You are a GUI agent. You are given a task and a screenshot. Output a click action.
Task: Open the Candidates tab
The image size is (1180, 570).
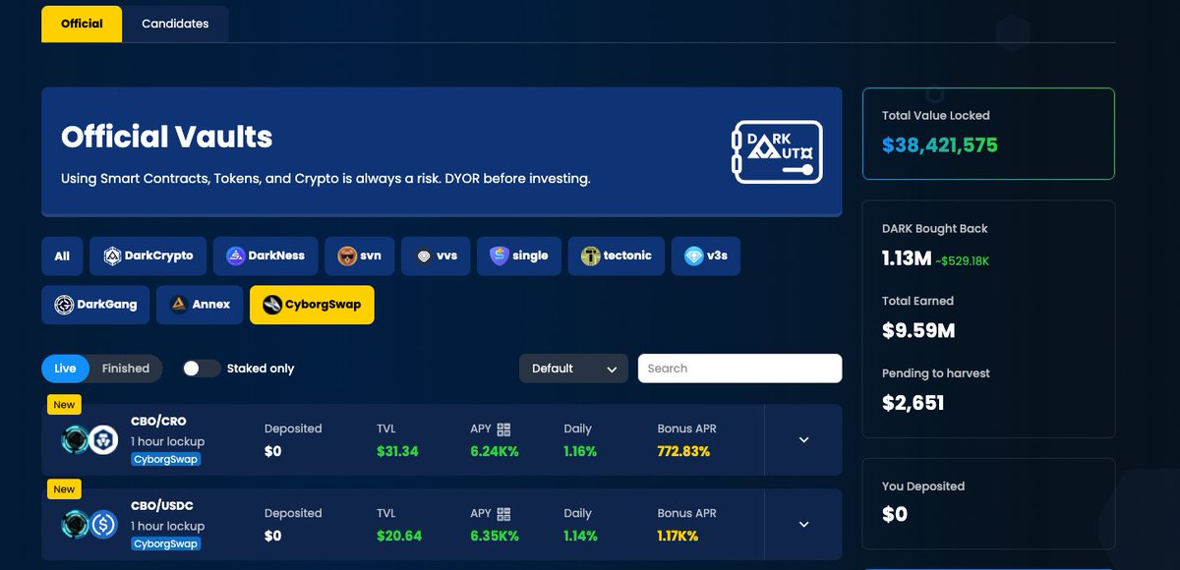tap(175, 24)
